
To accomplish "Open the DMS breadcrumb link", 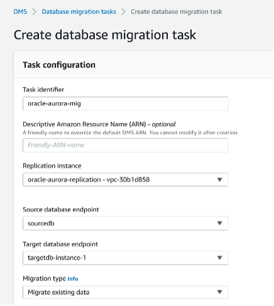I will pos(20,12).
